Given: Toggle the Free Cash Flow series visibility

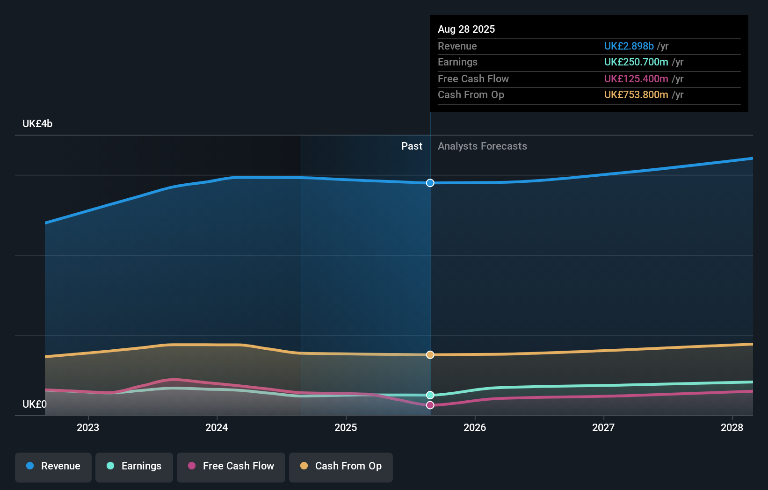Looking at the screenshot, I should point(231,466).
